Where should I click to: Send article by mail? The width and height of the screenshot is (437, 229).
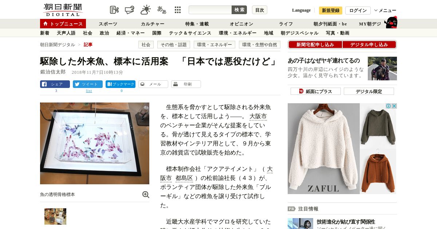tap(153, 84)
